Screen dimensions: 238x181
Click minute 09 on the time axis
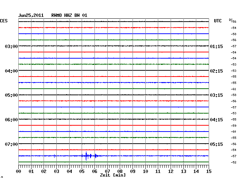point(133,171)
